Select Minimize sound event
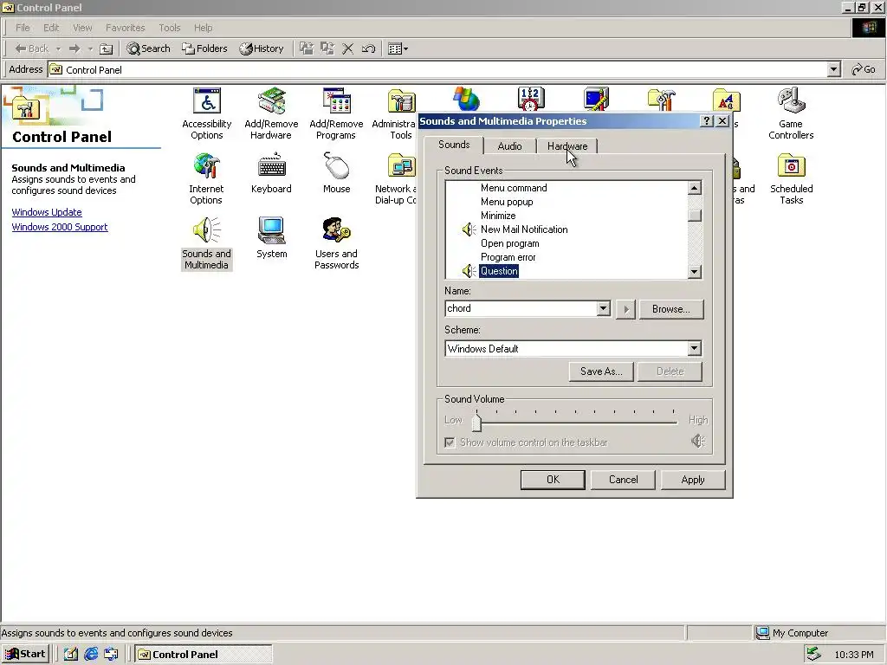 pyautogui.click(x=498, y=216)
